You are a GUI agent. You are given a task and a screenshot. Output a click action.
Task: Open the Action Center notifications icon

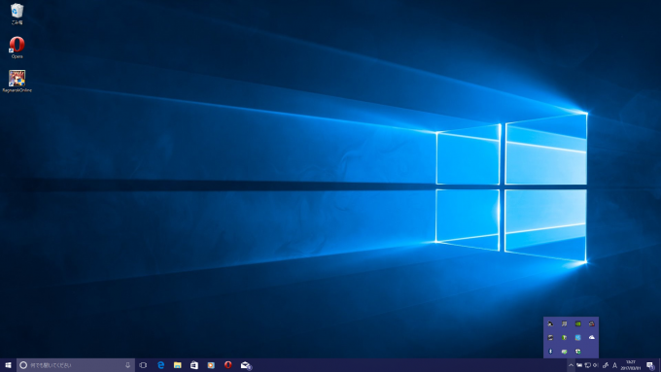(650, 365)
